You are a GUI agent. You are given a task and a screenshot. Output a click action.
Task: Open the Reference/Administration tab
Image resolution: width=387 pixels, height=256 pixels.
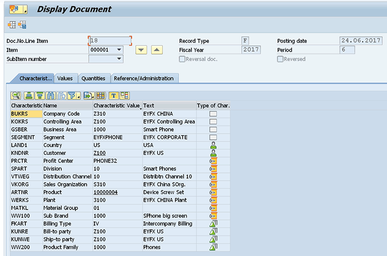tap(143, 78)
